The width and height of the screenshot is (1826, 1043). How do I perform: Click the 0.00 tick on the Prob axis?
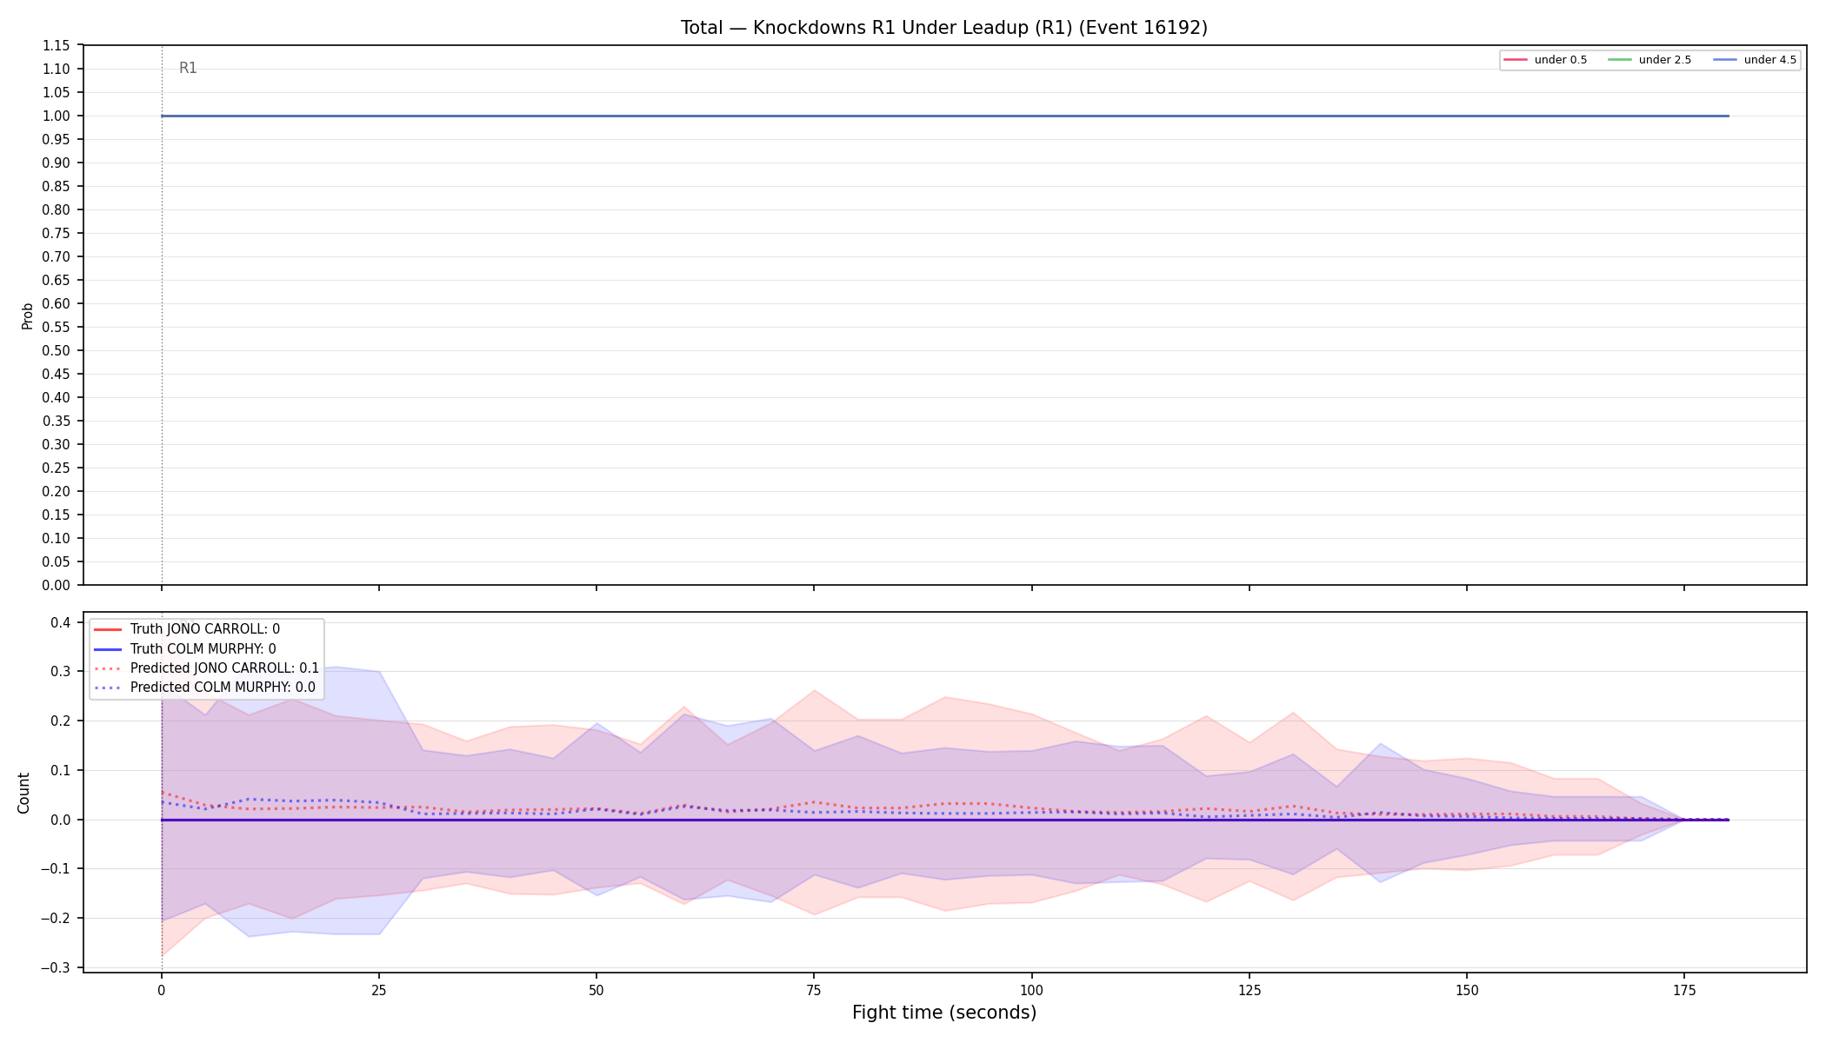57,586
